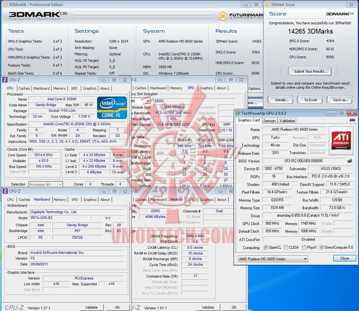Click the GPU Clock 900 MHz field
Image resolution: width=359 pixels, height=311 pixels.
tap(272, 223)
